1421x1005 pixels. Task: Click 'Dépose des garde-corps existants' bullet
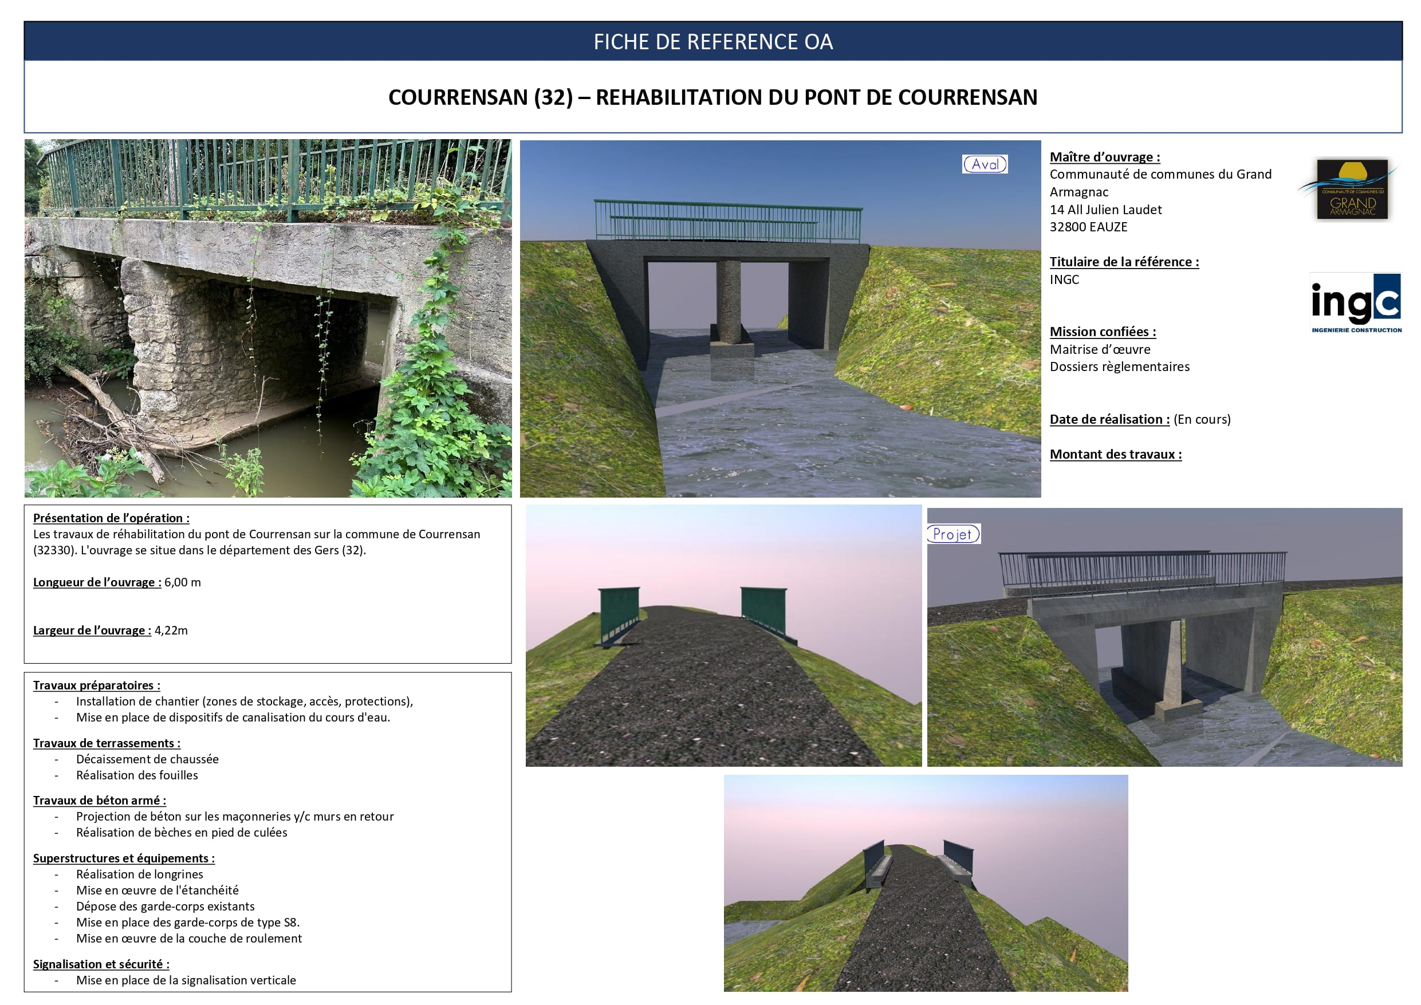166,907
